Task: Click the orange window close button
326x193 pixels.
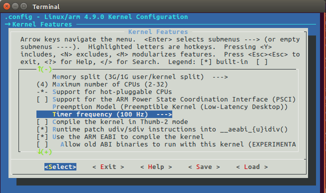Action: tap(6, 6)
